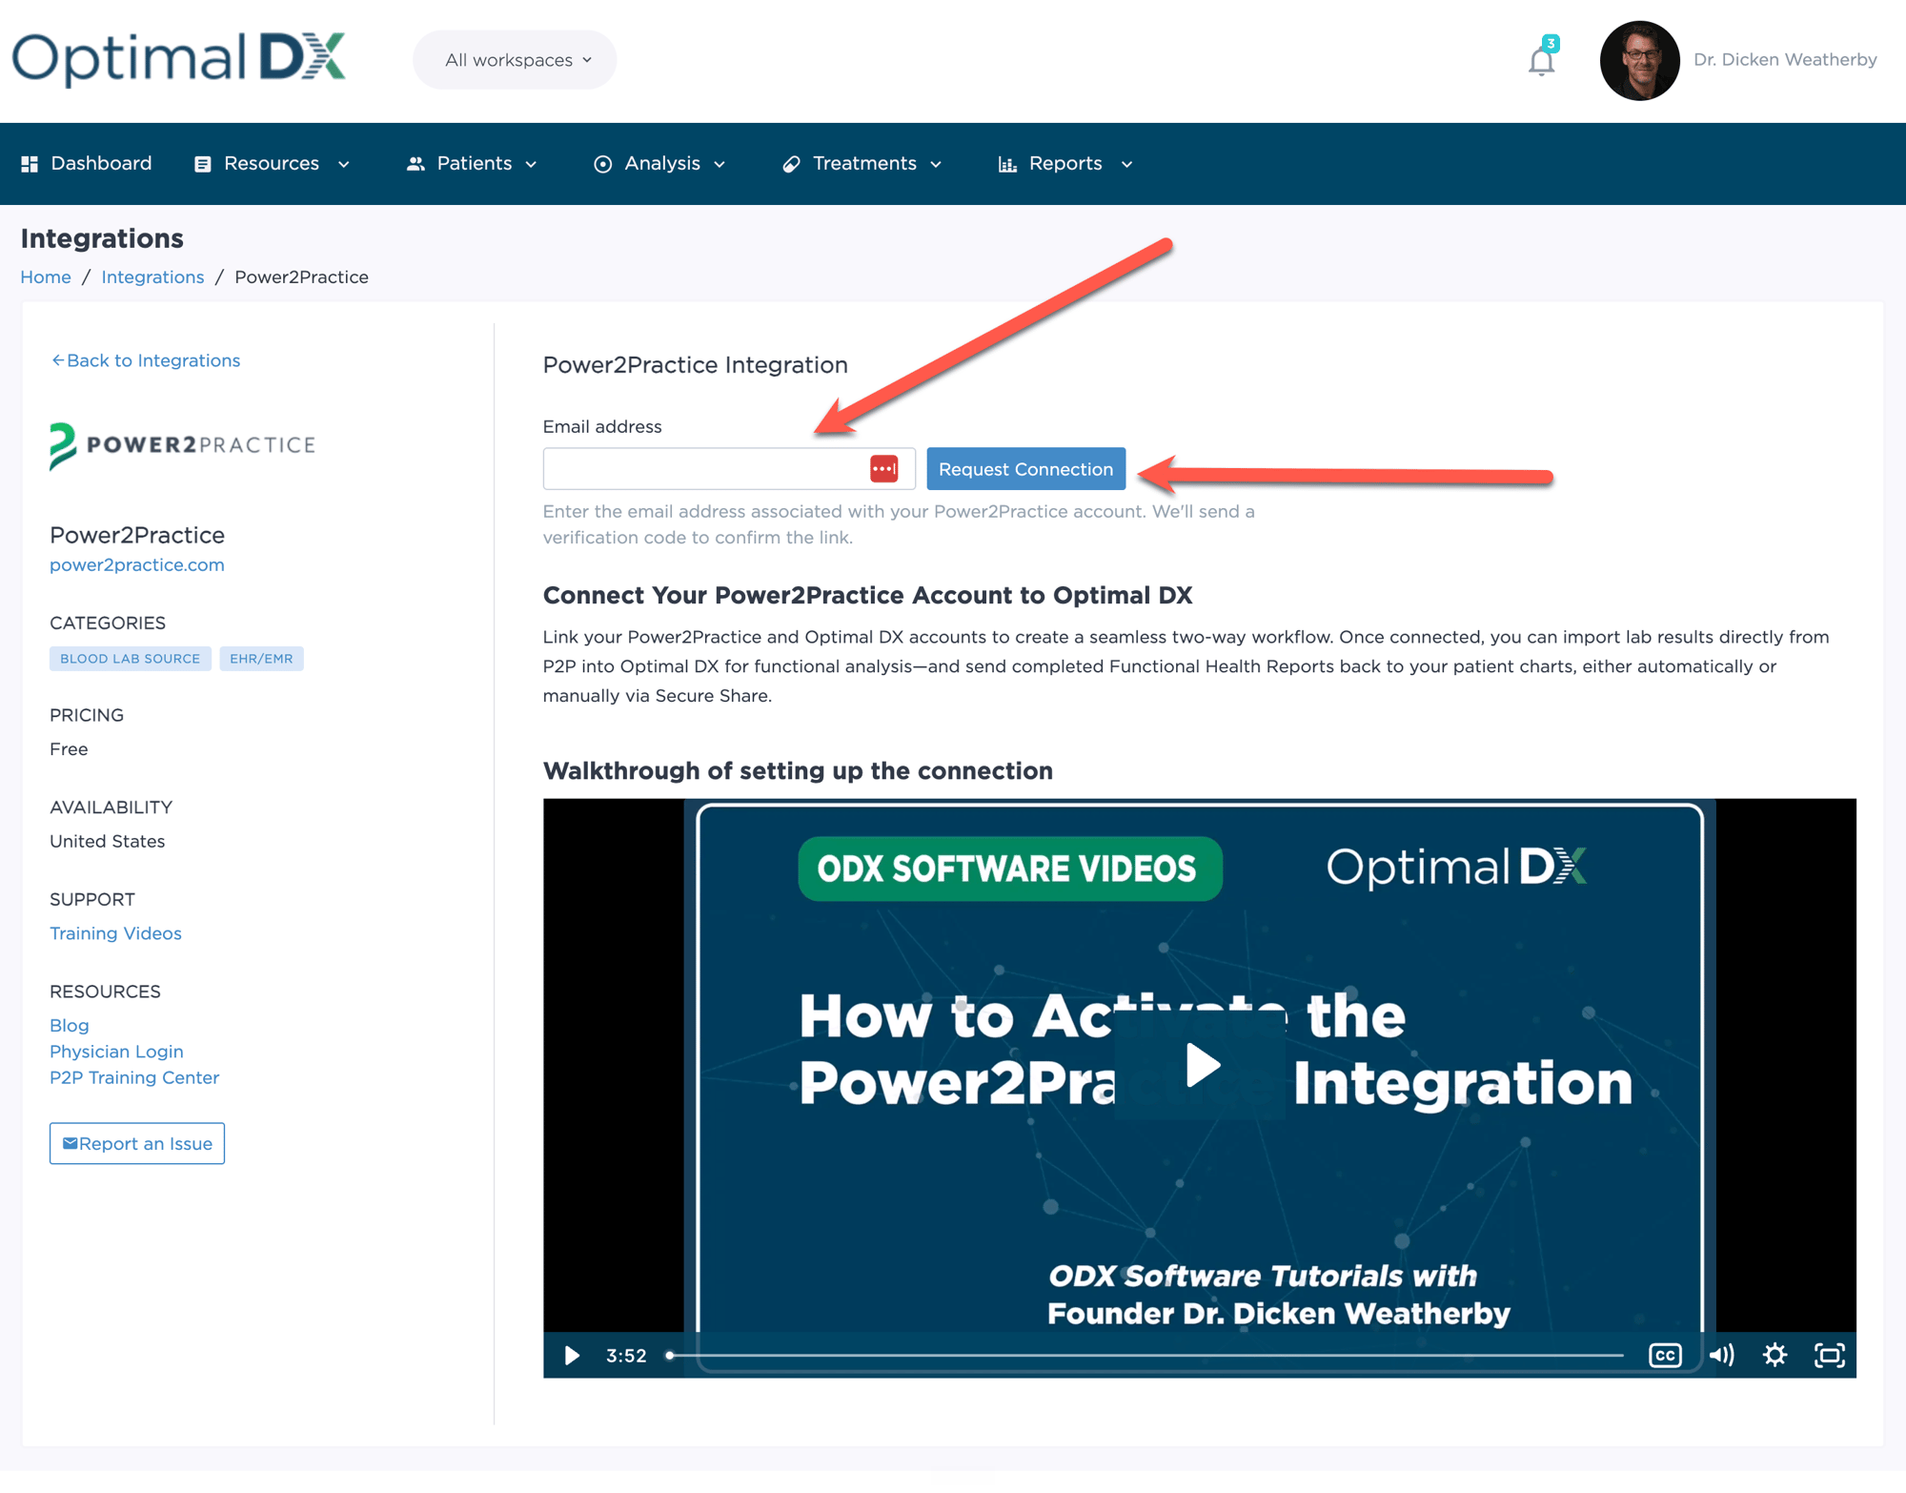1906x1493 pixels.
Task: Select the EHR/EMR category tag
Action: click(261, 659)
